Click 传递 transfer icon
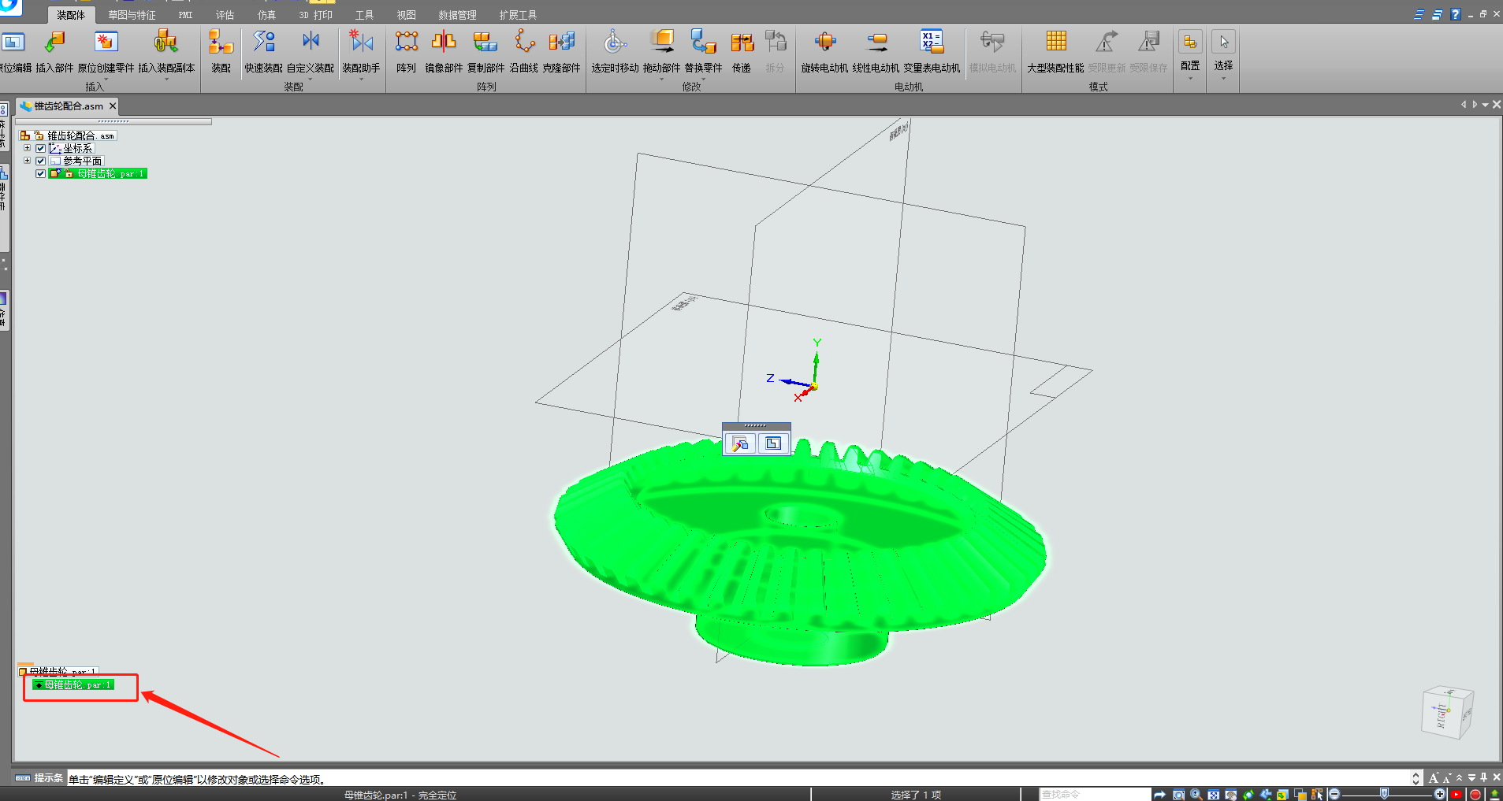1503x801 pixels. click(x=742, y=43)
